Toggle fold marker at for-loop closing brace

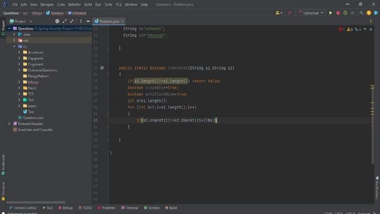[108, 127]
